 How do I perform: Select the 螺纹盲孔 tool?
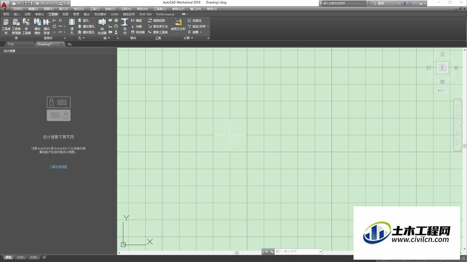coord(86,32)
